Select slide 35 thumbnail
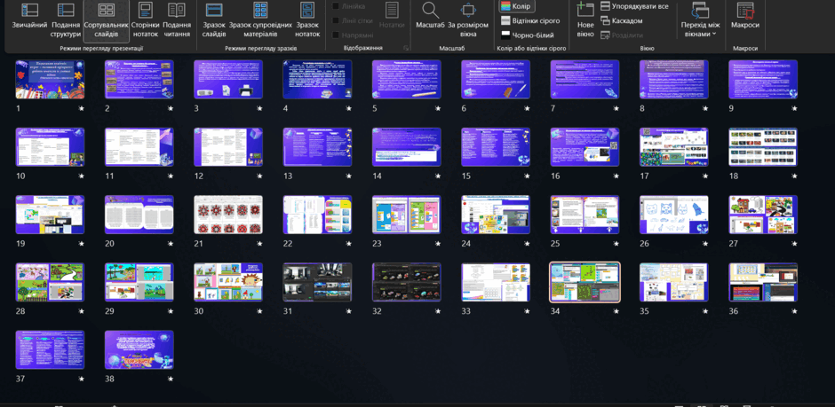The width and height of the screenshot is (835, 407). pos(674,283)
